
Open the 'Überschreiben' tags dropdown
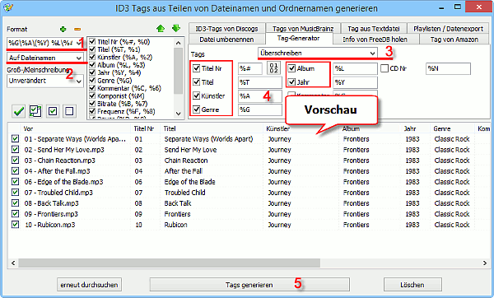coord(317,53)
